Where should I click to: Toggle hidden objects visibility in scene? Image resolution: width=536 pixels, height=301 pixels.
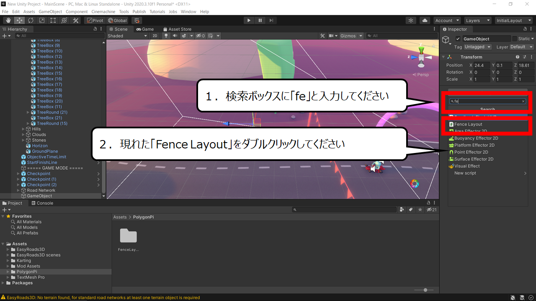[201, 36]
